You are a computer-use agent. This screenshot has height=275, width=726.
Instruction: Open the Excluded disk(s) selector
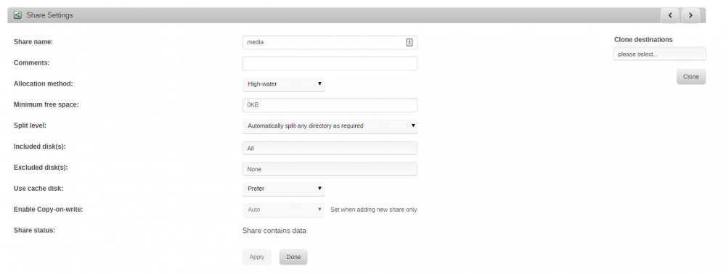330,169
